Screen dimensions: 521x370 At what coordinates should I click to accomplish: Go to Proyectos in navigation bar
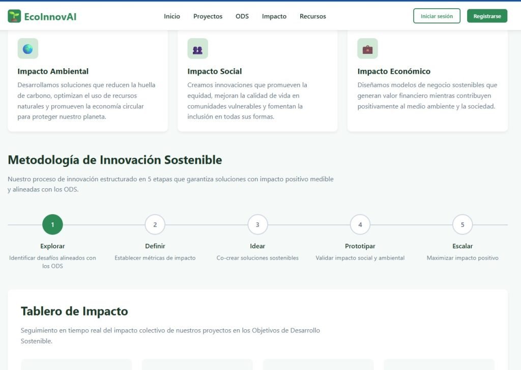coord(208,16)
